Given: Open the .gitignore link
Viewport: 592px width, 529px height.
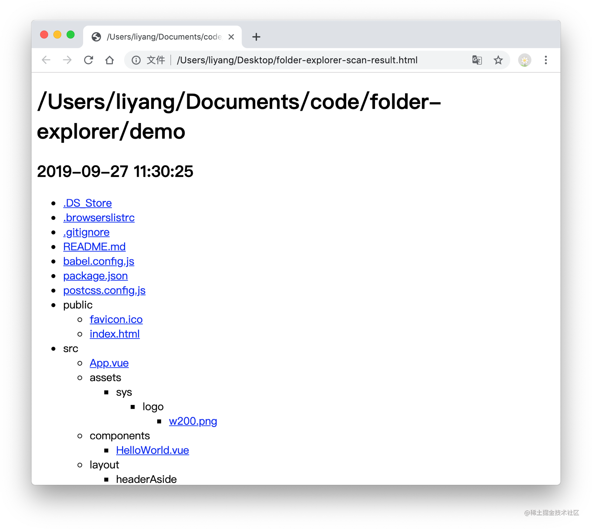Looking at the screenshot, I should (86, 232).
